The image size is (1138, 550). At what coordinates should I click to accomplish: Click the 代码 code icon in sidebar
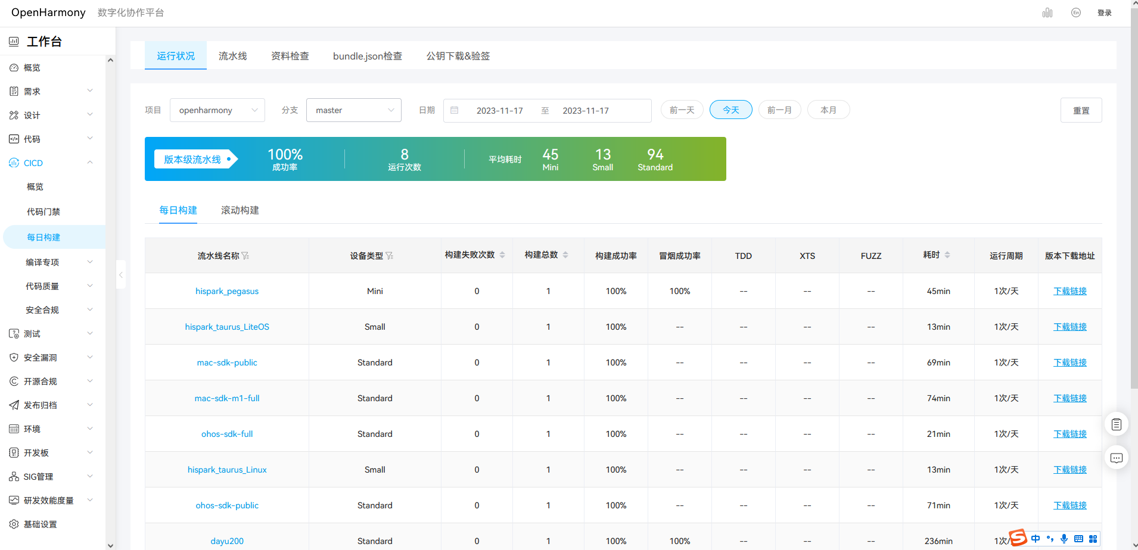14,139
